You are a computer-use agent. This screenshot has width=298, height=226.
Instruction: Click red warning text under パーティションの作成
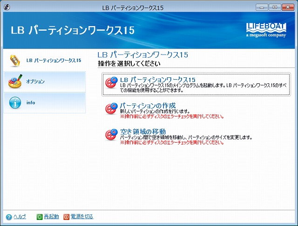[172, 116]
